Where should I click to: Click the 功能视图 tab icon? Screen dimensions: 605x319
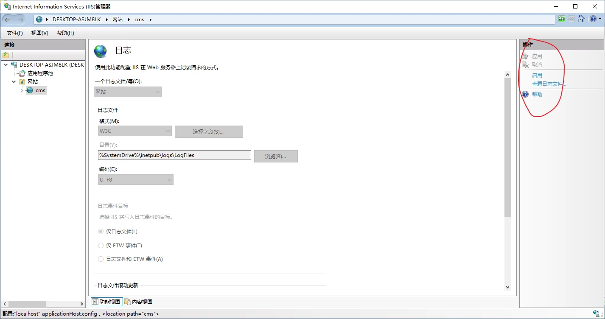[x=95, y=302]
